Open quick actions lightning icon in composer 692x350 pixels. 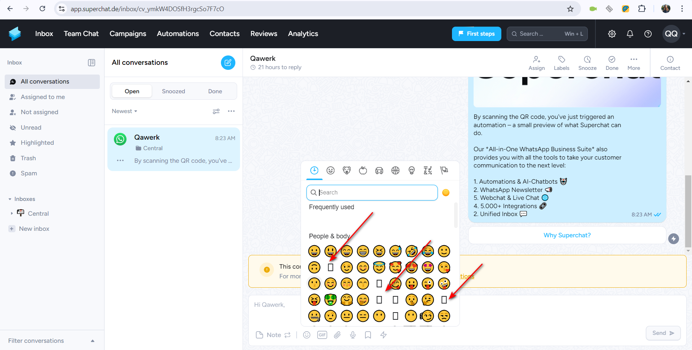tap(383, 335)
